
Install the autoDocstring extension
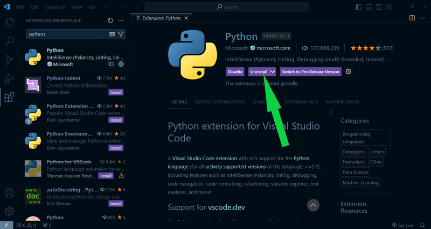(116, 204)
